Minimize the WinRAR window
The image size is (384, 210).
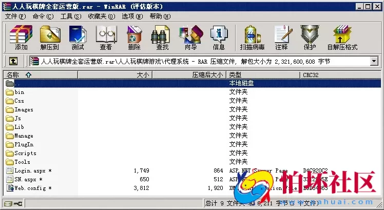(359, 7)
